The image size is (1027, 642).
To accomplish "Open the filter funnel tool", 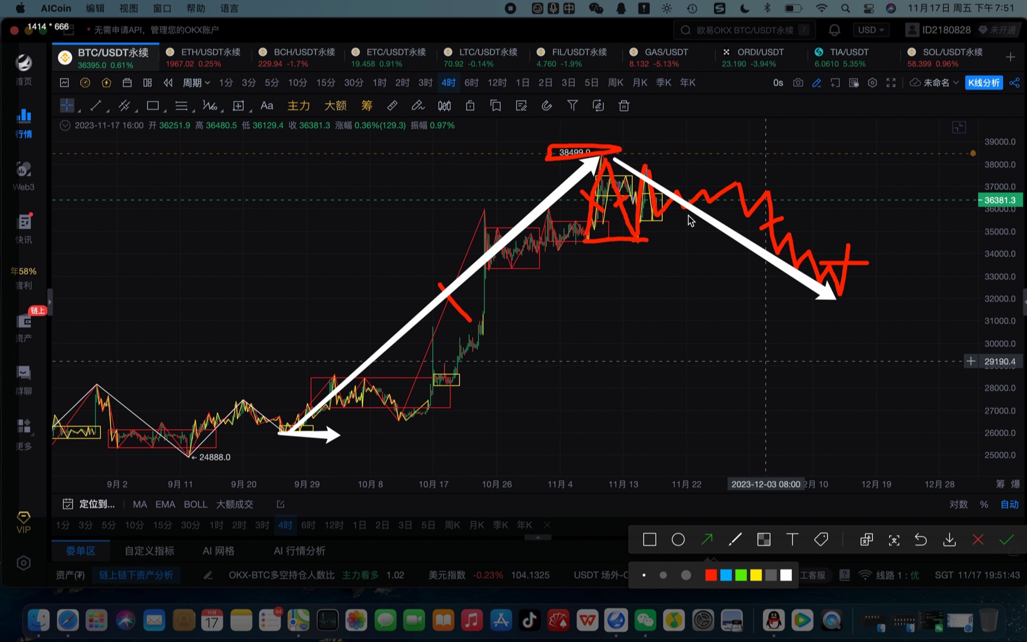I will [x=572, y=106].
